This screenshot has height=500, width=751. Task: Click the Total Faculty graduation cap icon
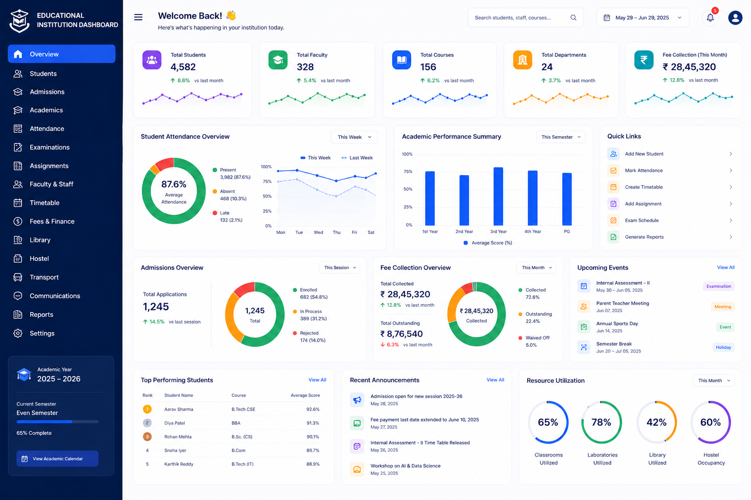pos(278,60)
